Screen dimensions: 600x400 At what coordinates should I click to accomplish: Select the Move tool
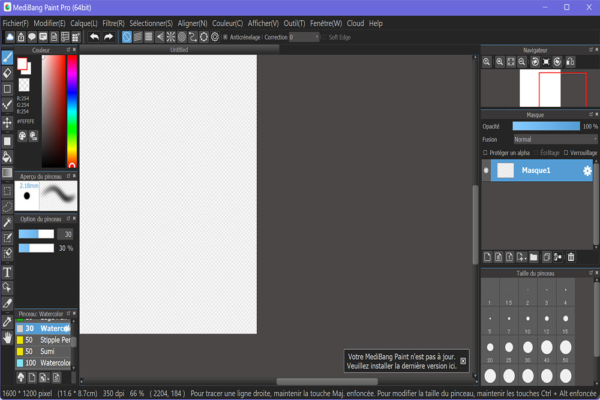(7, 123)
